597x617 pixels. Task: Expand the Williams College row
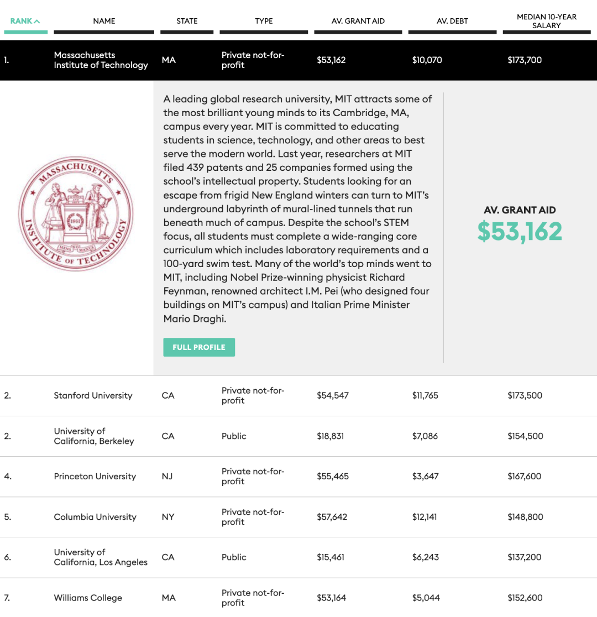[x=298, y=598]
